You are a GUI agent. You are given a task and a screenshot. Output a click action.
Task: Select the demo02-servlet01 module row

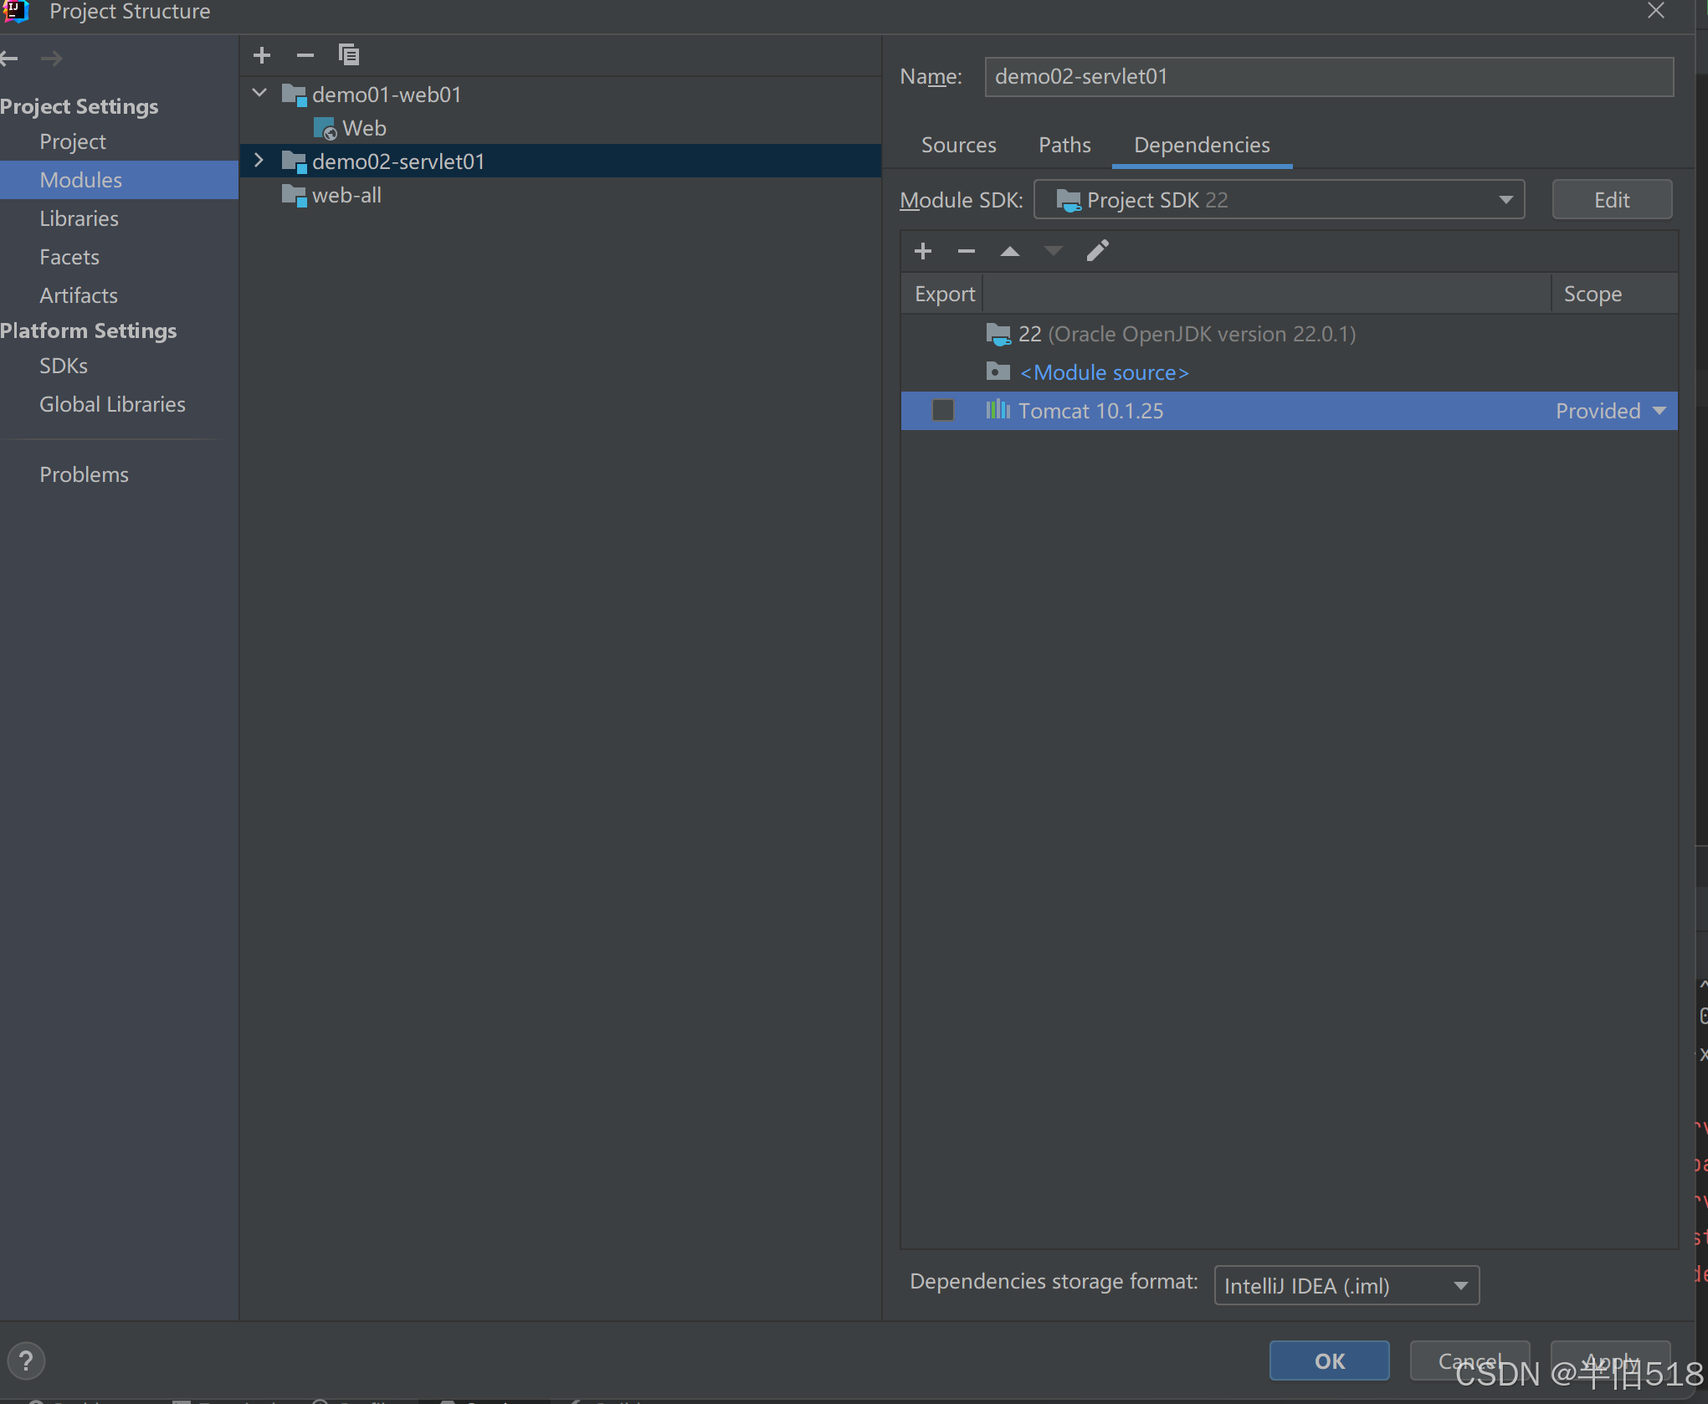[x=561, y=161]
